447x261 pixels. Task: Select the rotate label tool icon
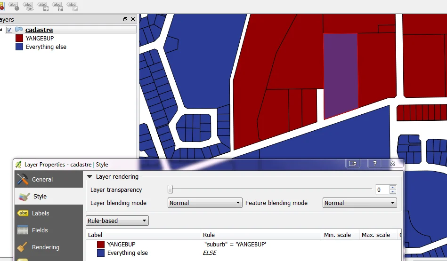point(57,6)
